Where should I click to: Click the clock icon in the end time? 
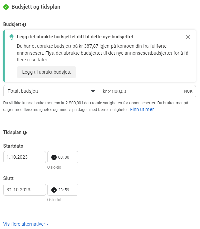(x=54, y=190)
